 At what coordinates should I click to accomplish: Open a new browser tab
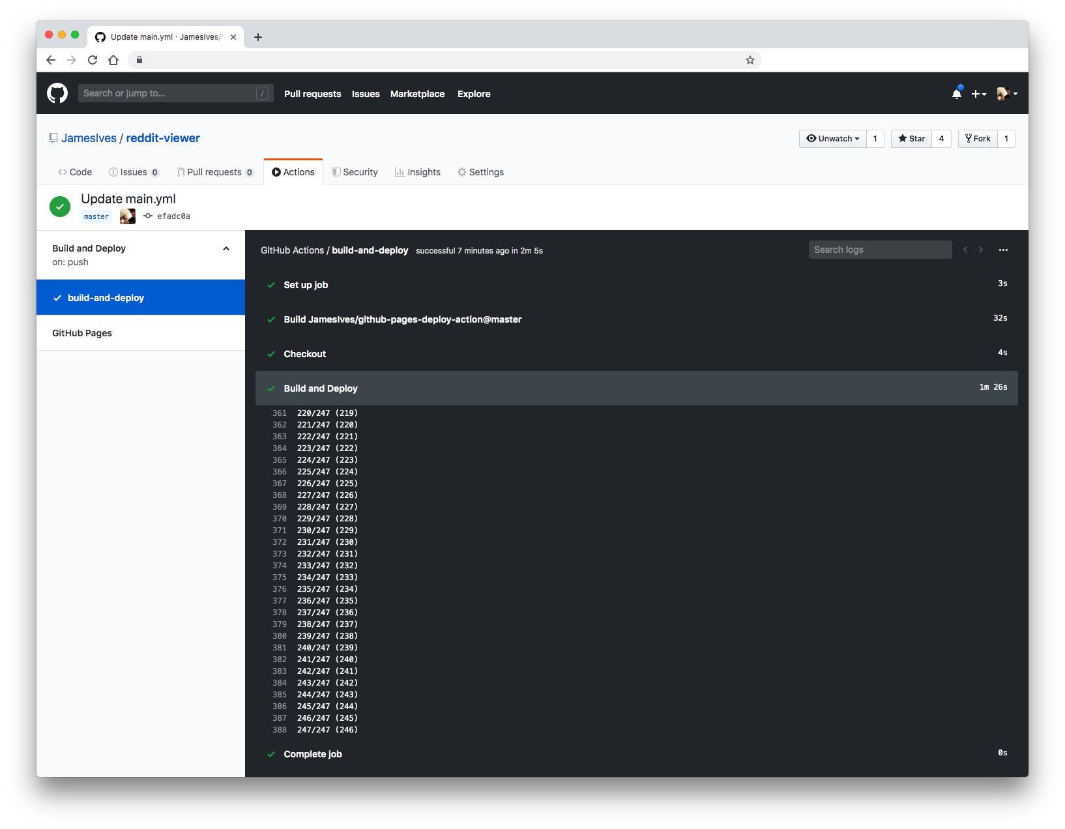point(258,37)
